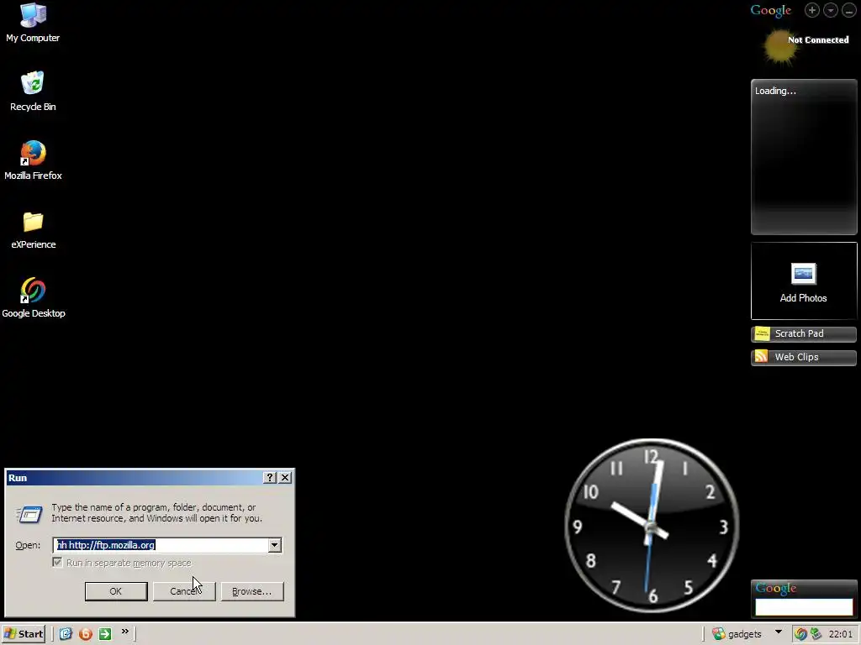Click Browse... in the Run dialog

(252, 591)
